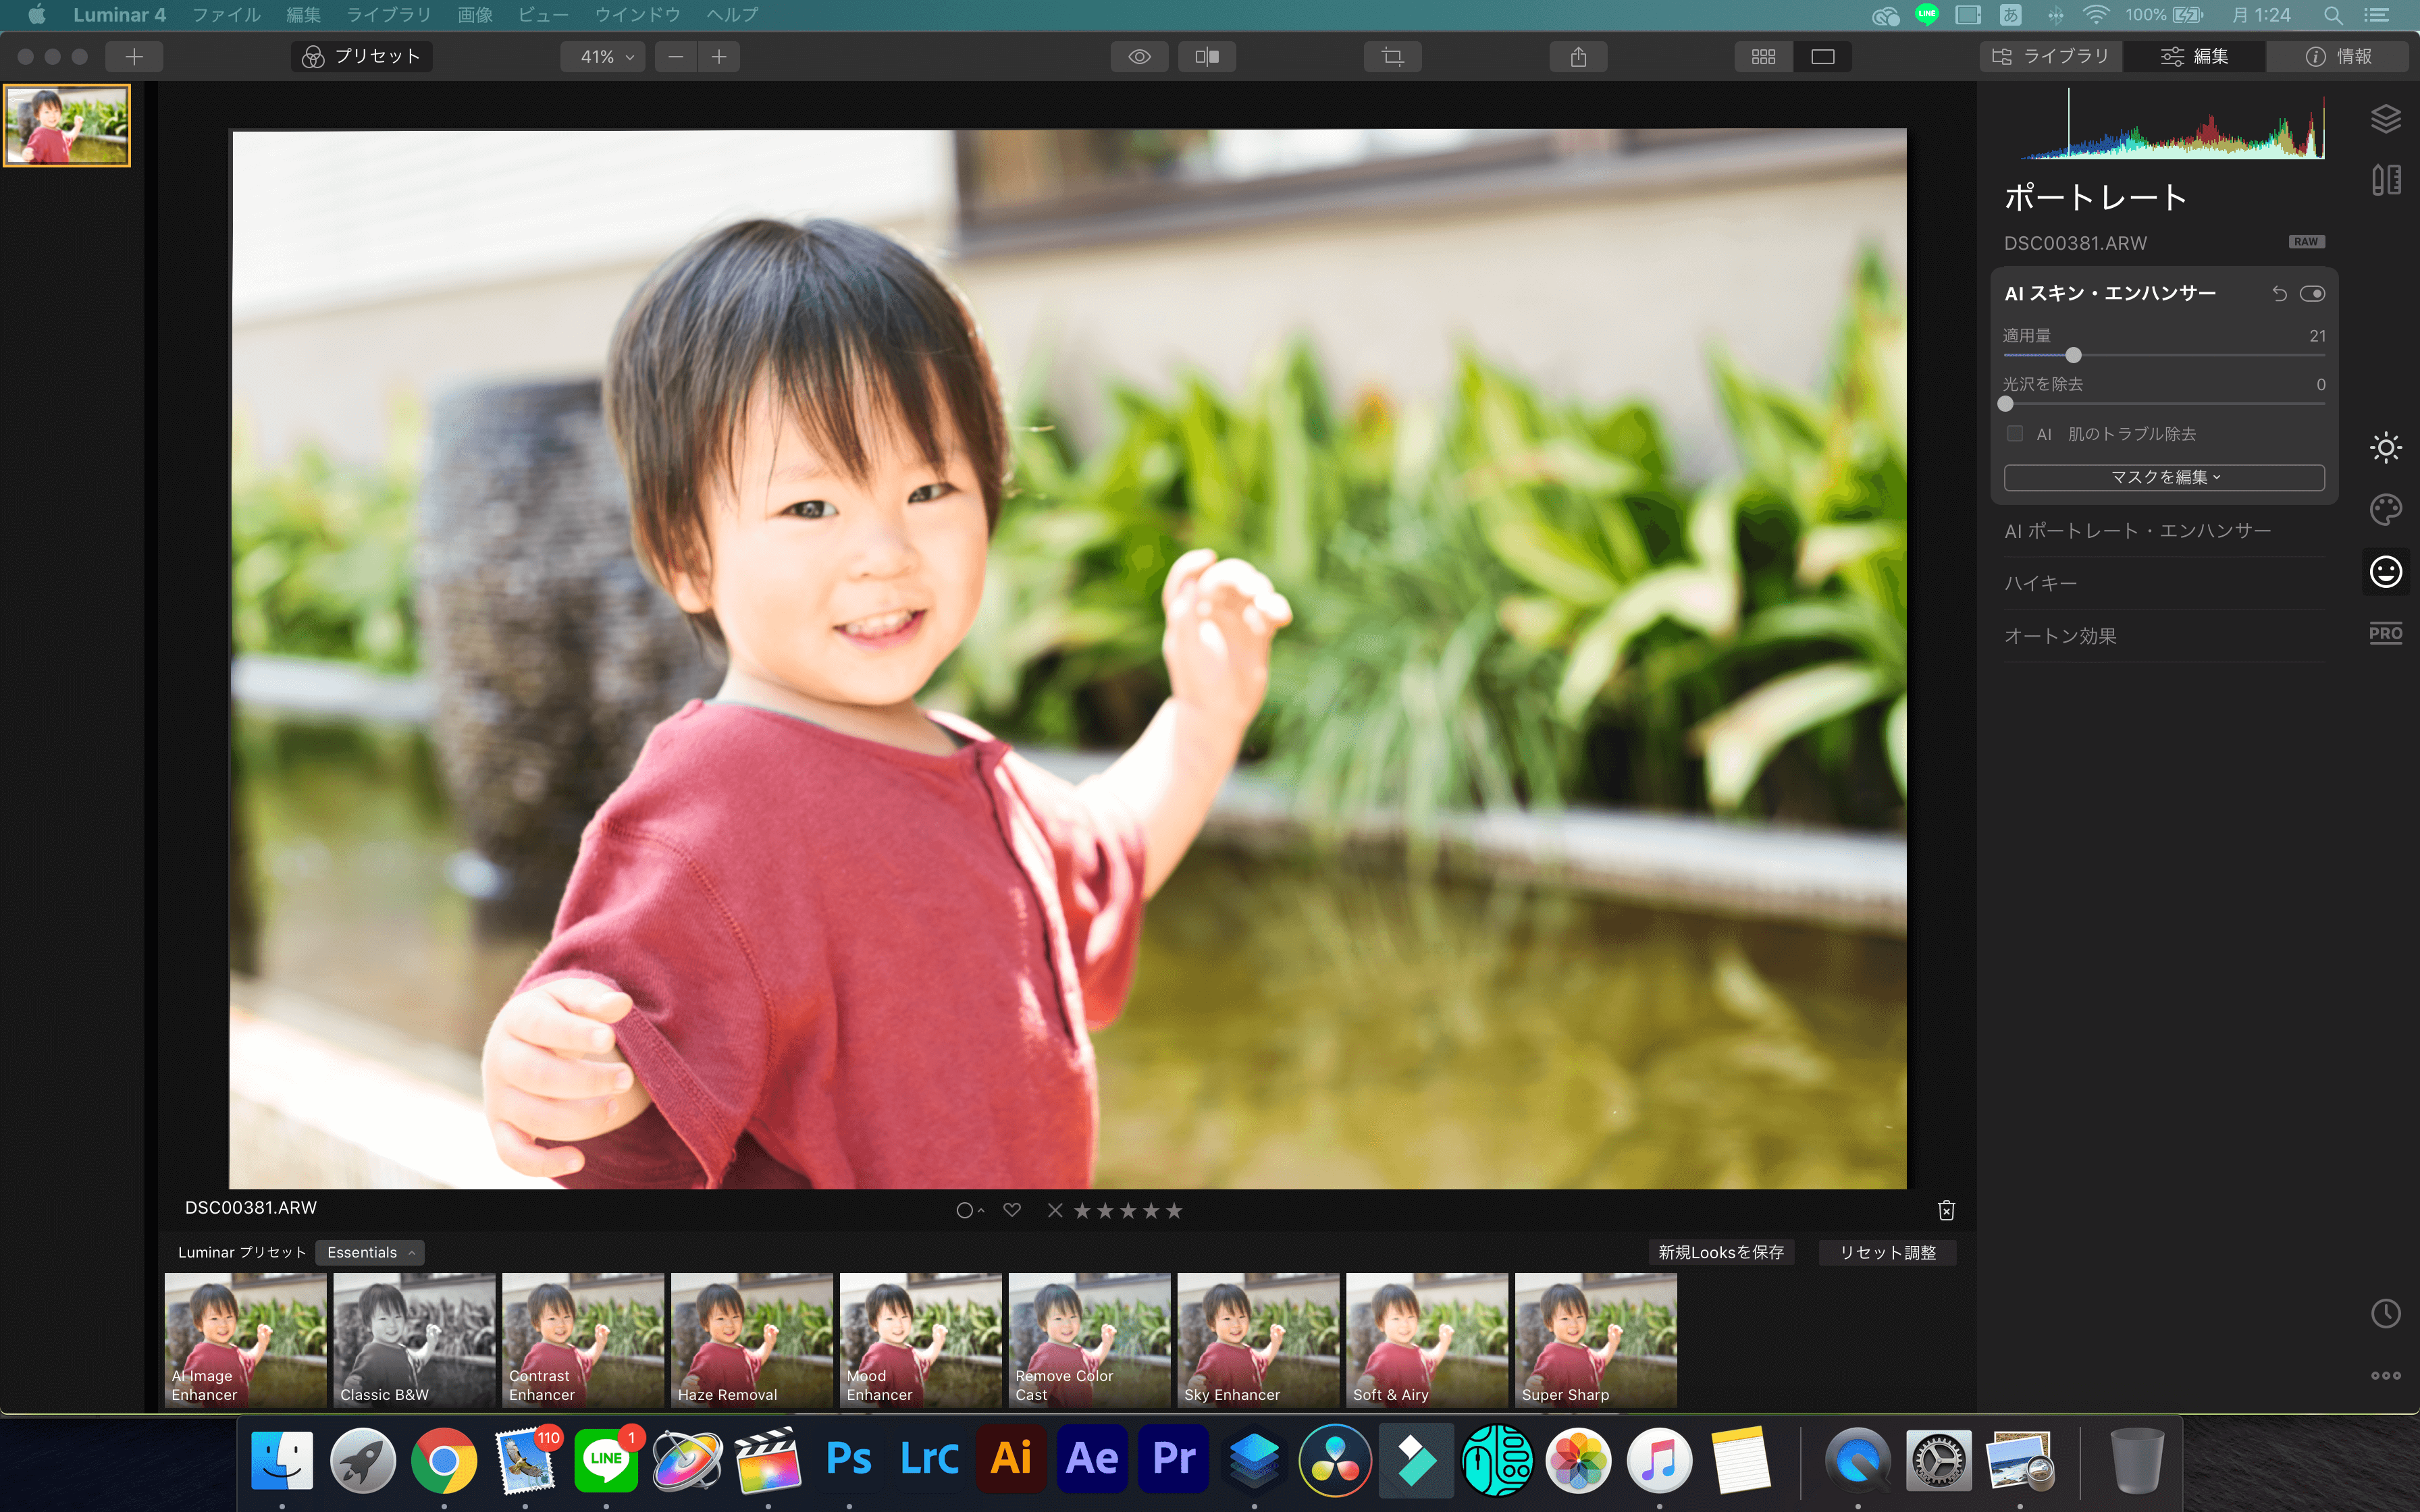Open the Essentials sun icon tab
The image size is (2420, 1512).
2385,447
